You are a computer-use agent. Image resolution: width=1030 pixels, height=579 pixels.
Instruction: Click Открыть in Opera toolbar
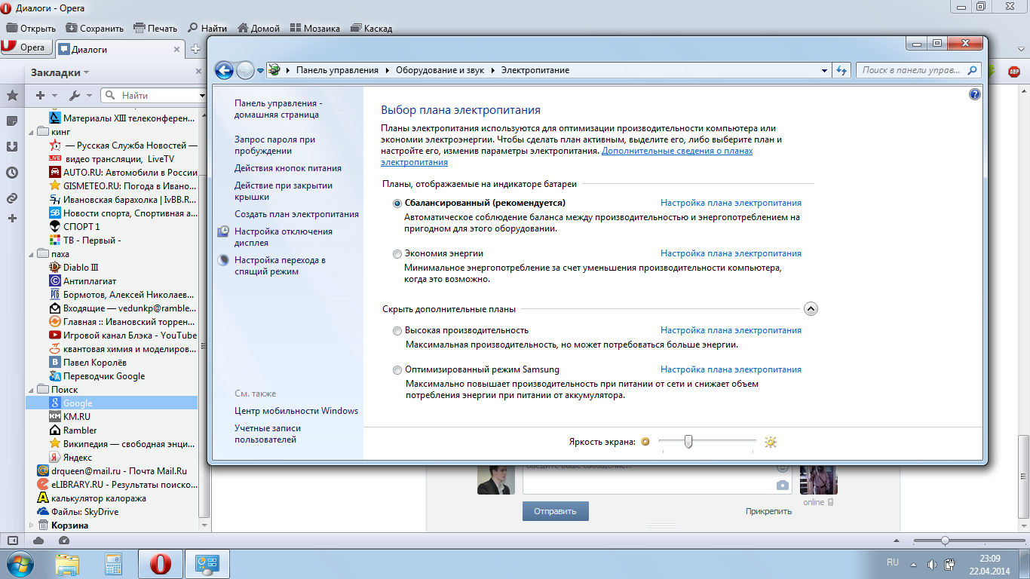click(x=31, y=29)
